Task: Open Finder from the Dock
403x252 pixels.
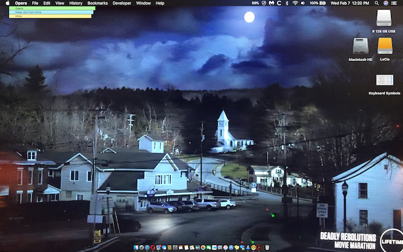Action: point(136,248)
